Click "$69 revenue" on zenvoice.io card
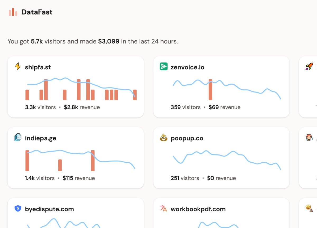This screenshot has width=317, height=228. (225, 107)
